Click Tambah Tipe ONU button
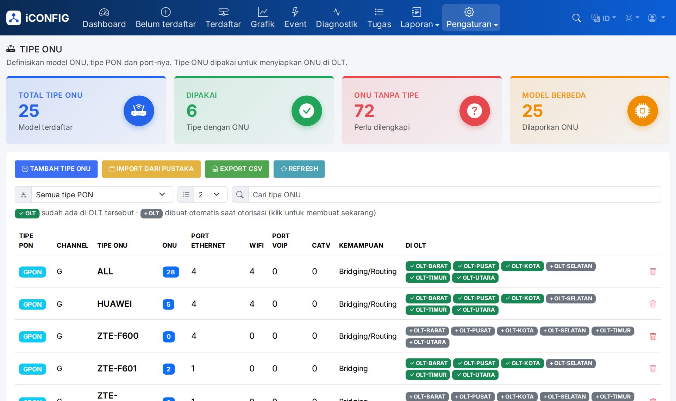This screenshot has height=401, width=676. (x=56, y=169)
